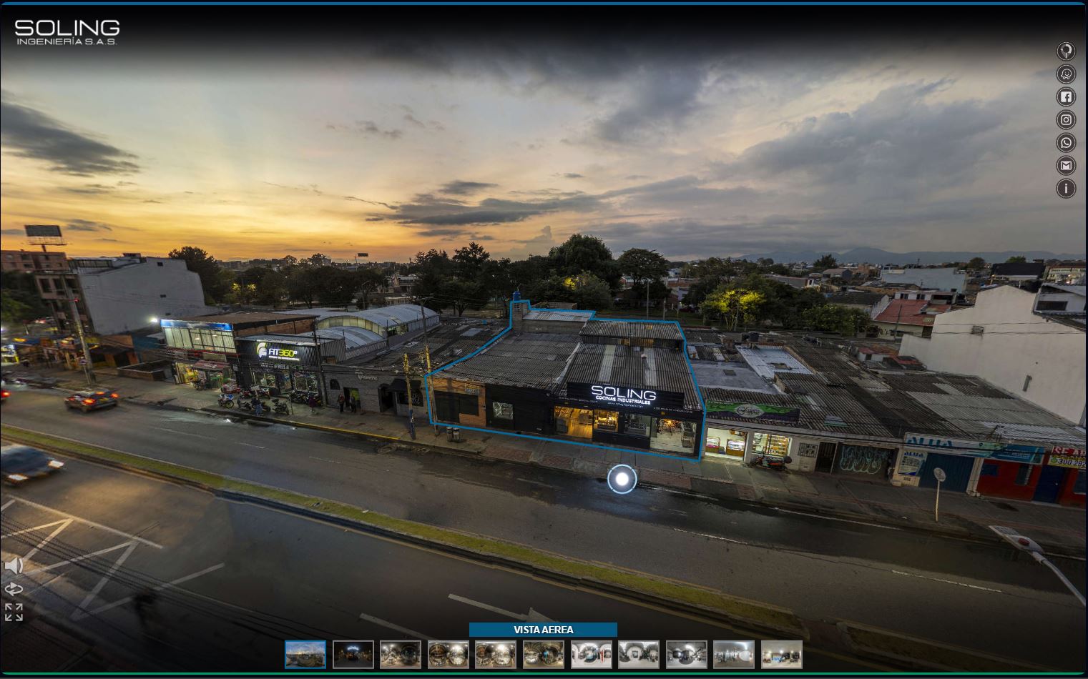Click the SOLING Ingeniería logo
This screenshot has width=1088, height=679.
tap(67, 32)
